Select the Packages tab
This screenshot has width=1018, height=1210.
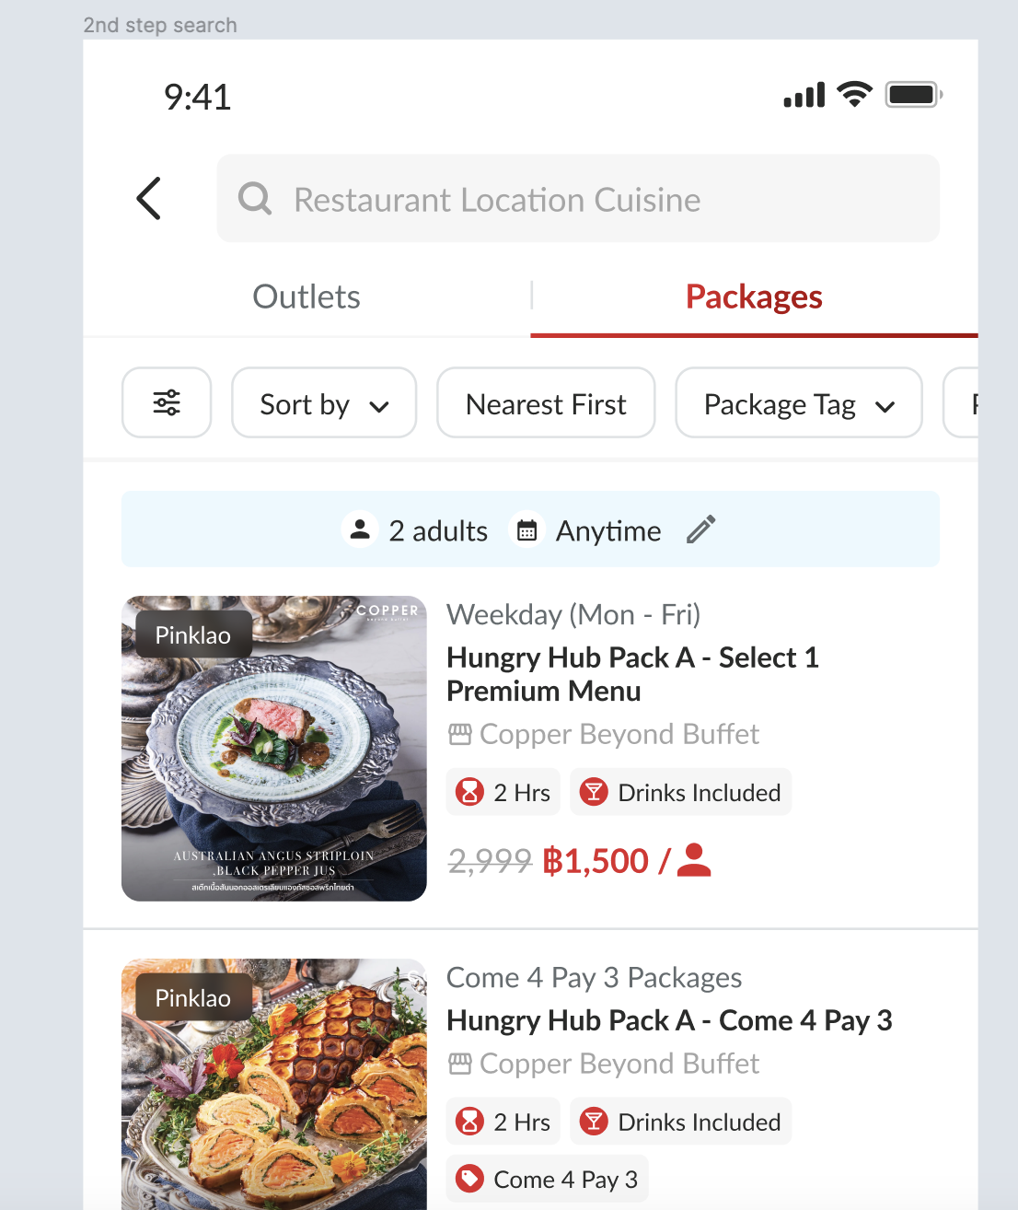(753, 297)
